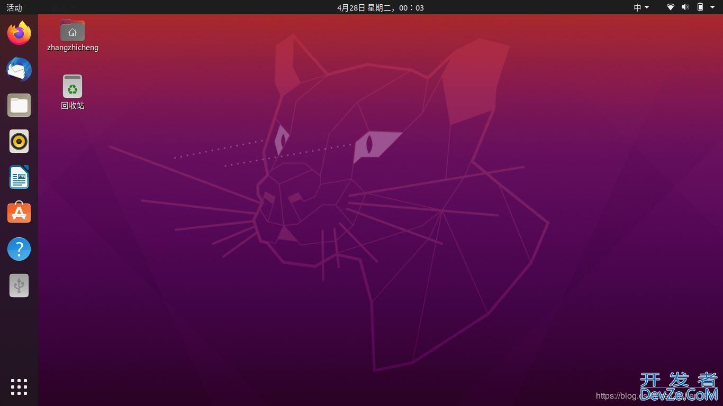Click the 活动 Activities button
723x406 pixels.
pyautogui.click(x=14, y=7)
